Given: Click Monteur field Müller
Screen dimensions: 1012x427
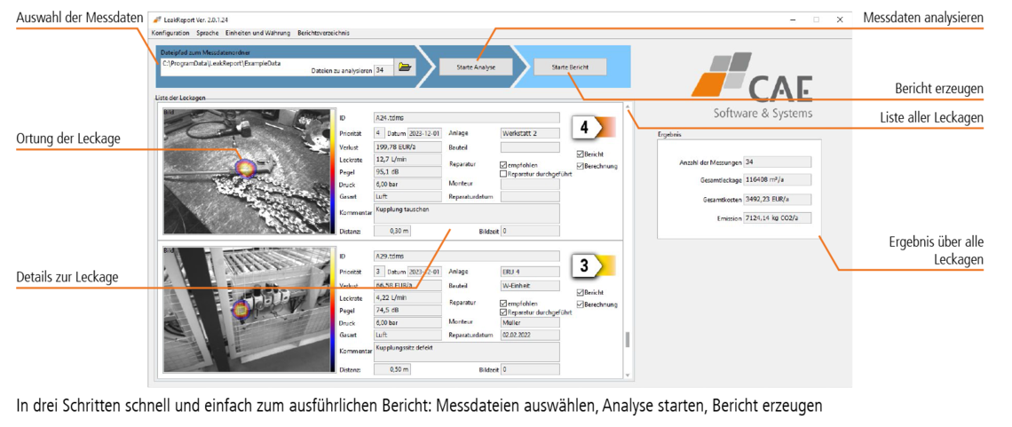Looking at the screenshot, I should (x=530, y=322).
